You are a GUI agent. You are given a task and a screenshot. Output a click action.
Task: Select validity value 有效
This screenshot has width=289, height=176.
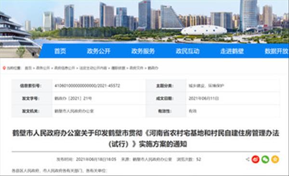click(x=193, y=111)
